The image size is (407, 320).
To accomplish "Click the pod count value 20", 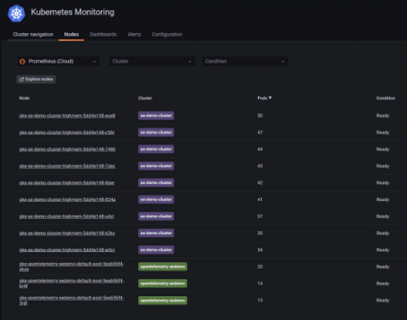I will click(x=260, y=267).
